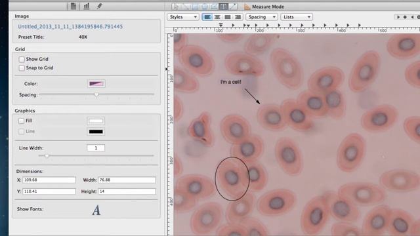This screenshot has height=236, width=420.
Task: Select the ellipse drawing tool
Action: coord(204,7)
